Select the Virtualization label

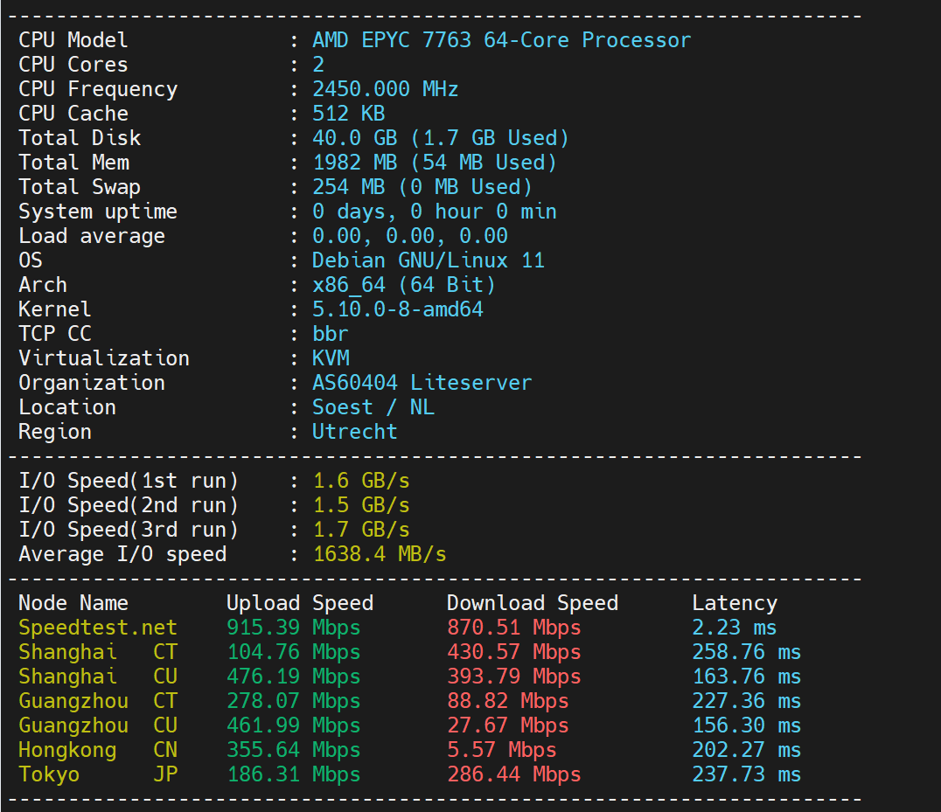(x=104, y=358)
